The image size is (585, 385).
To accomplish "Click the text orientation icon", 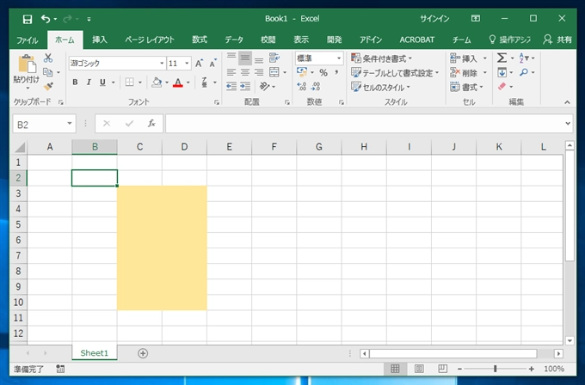I will tap(264, 87).
